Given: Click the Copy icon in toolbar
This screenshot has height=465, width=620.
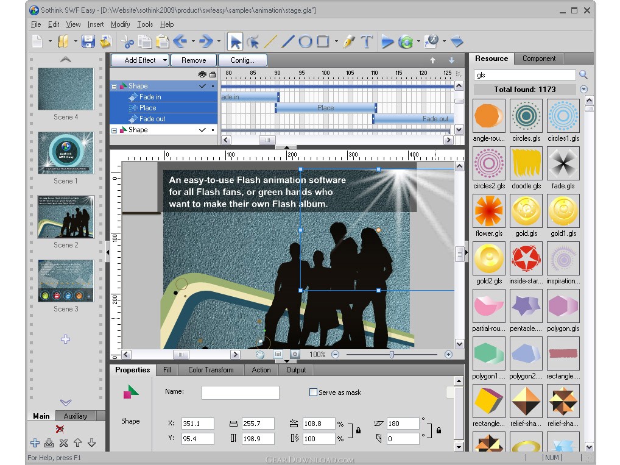Looking at the screenshot, I should [145, 41].
